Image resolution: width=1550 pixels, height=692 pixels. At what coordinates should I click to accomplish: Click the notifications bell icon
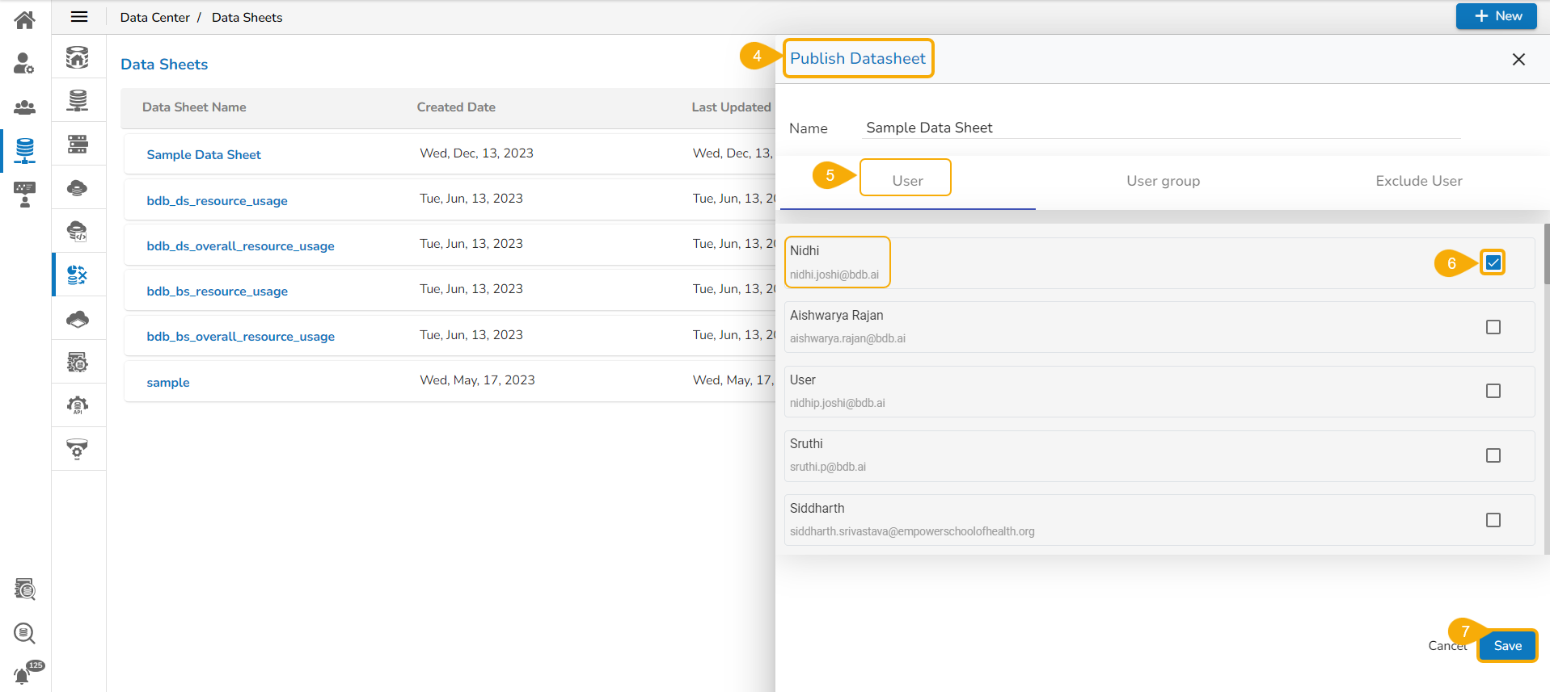23,675
